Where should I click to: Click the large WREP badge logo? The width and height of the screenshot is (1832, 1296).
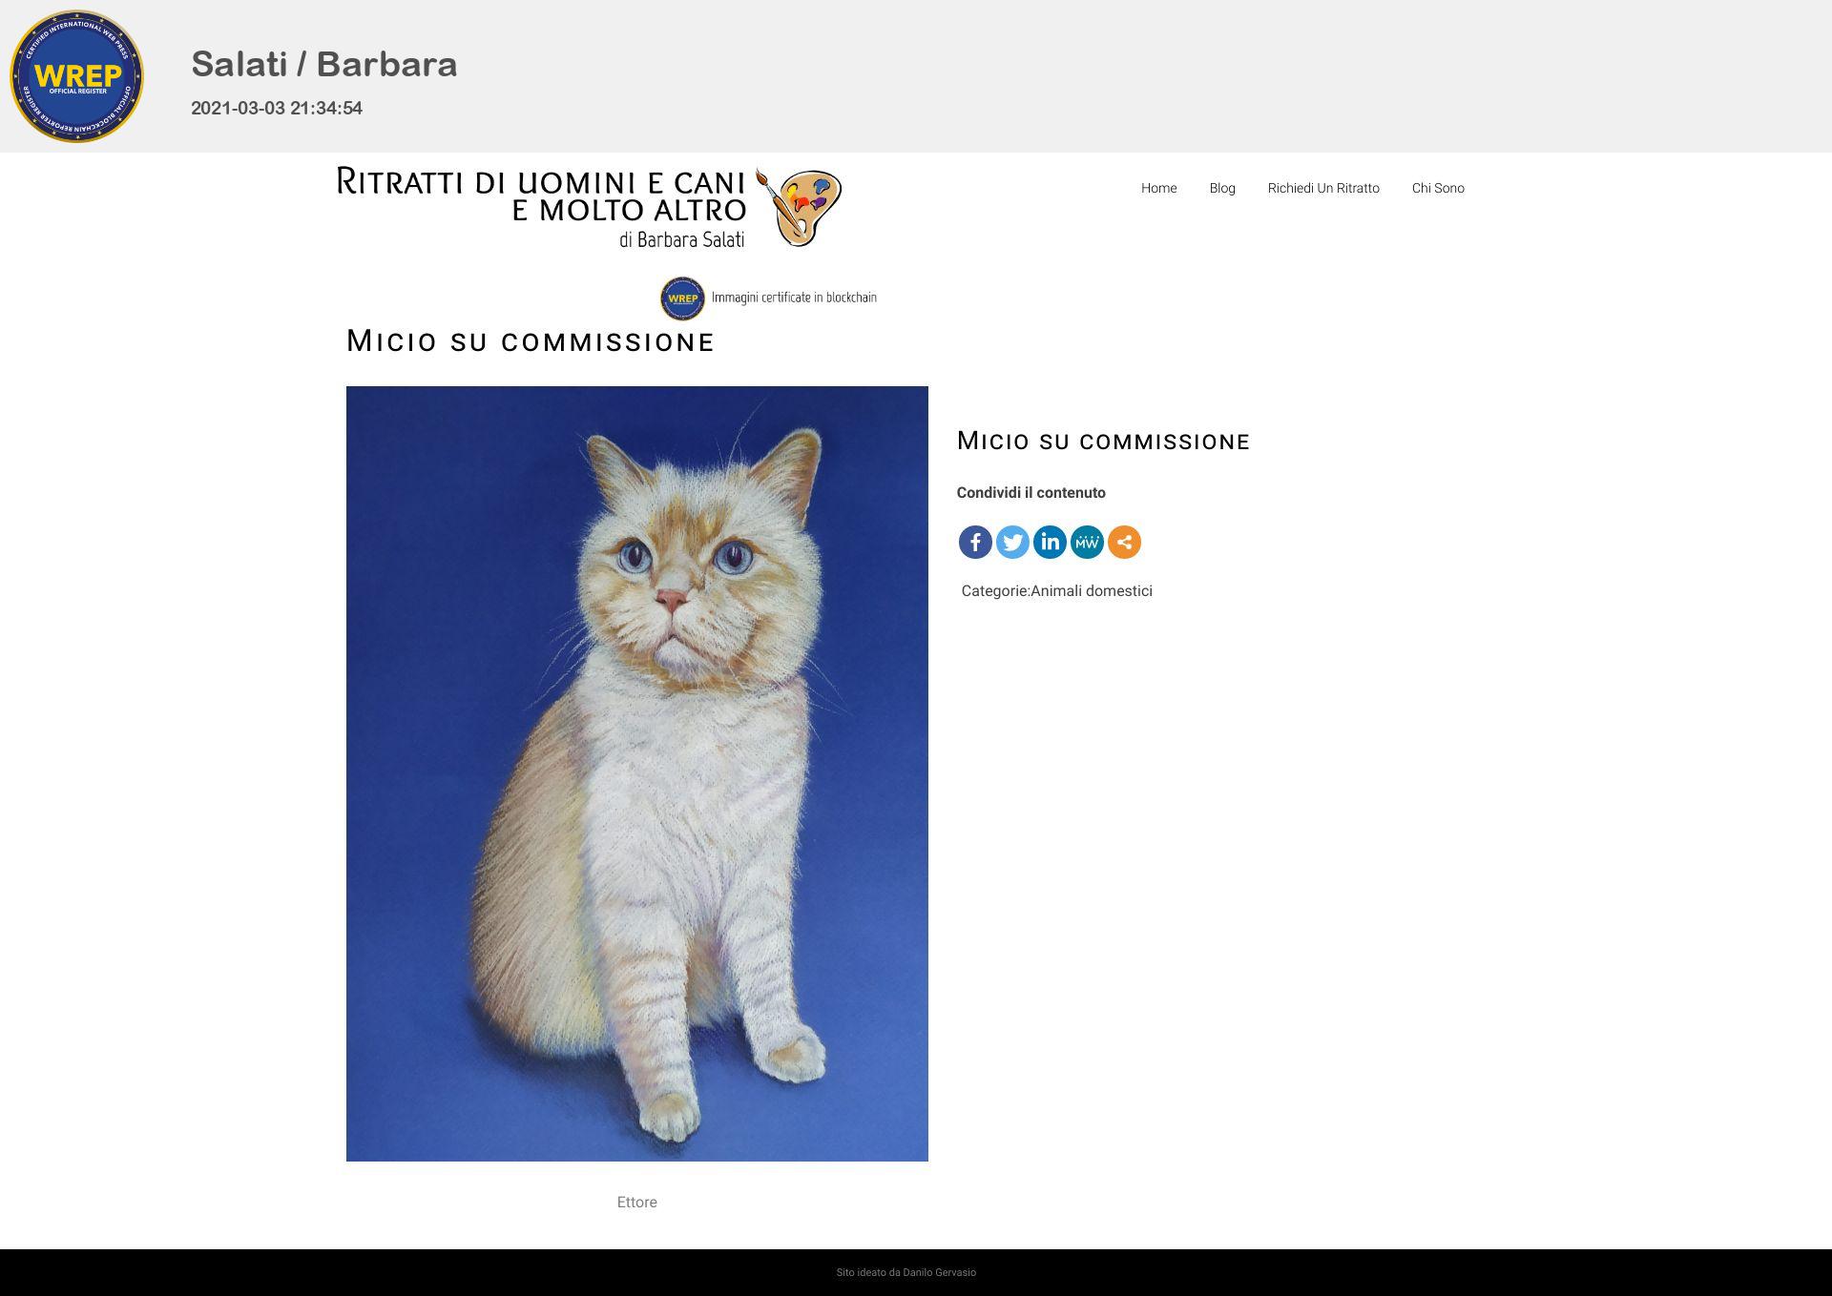pyautogui.click(x=76, y=76)
